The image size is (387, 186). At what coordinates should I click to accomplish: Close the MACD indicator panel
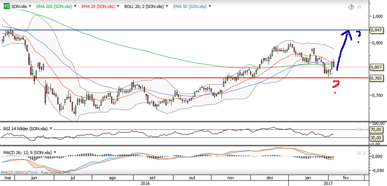[365, 153]
